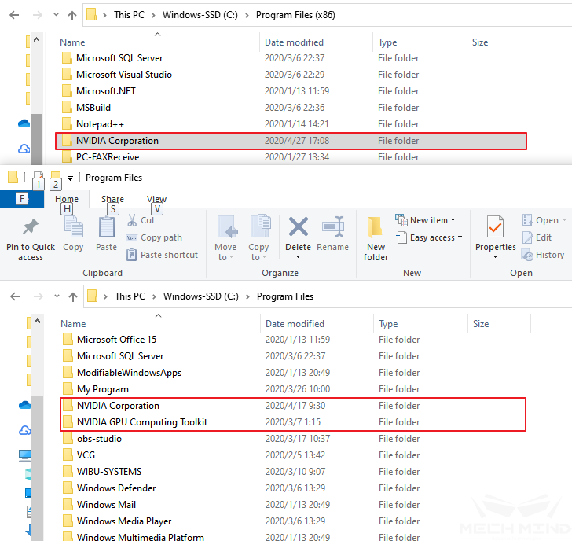Viewport: 572px width, 541px height.
Task: Sort by Size in lower Program Files window
Action: point(481,324)
